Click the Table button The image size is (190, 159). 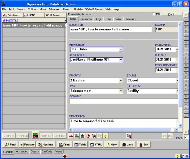coord(80,145)
